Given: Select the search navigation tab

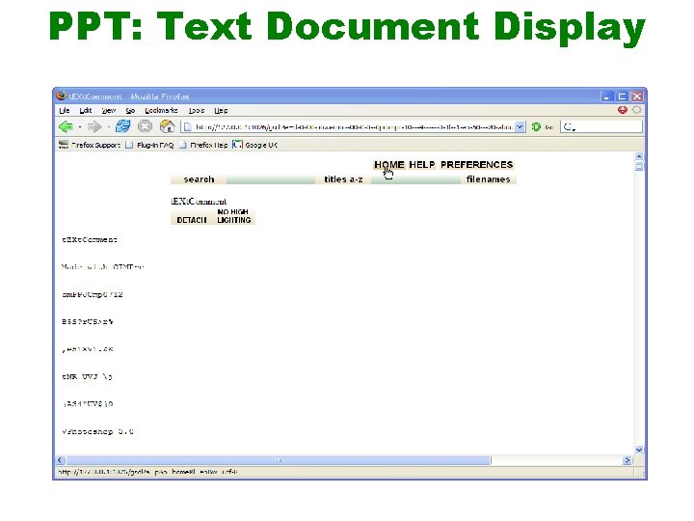Looking at the screenshot, I should point(199,179).
